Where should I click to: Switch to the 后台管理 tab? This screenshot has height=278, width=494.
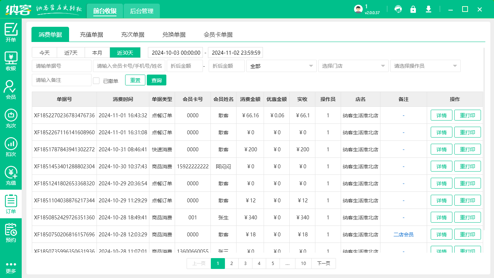(x=142, y=11)
